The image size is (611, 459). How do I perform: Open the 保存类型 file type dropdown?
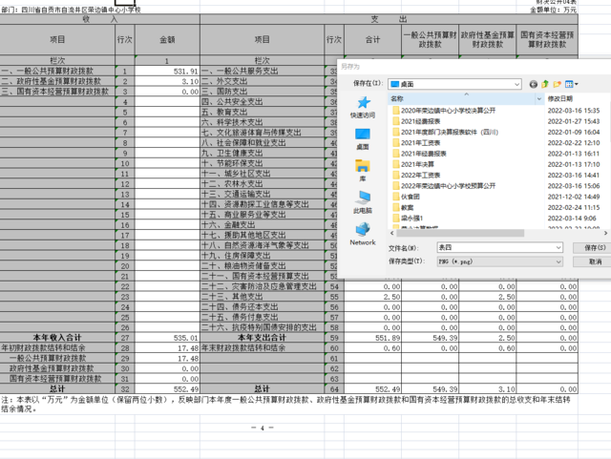[558, 261]
